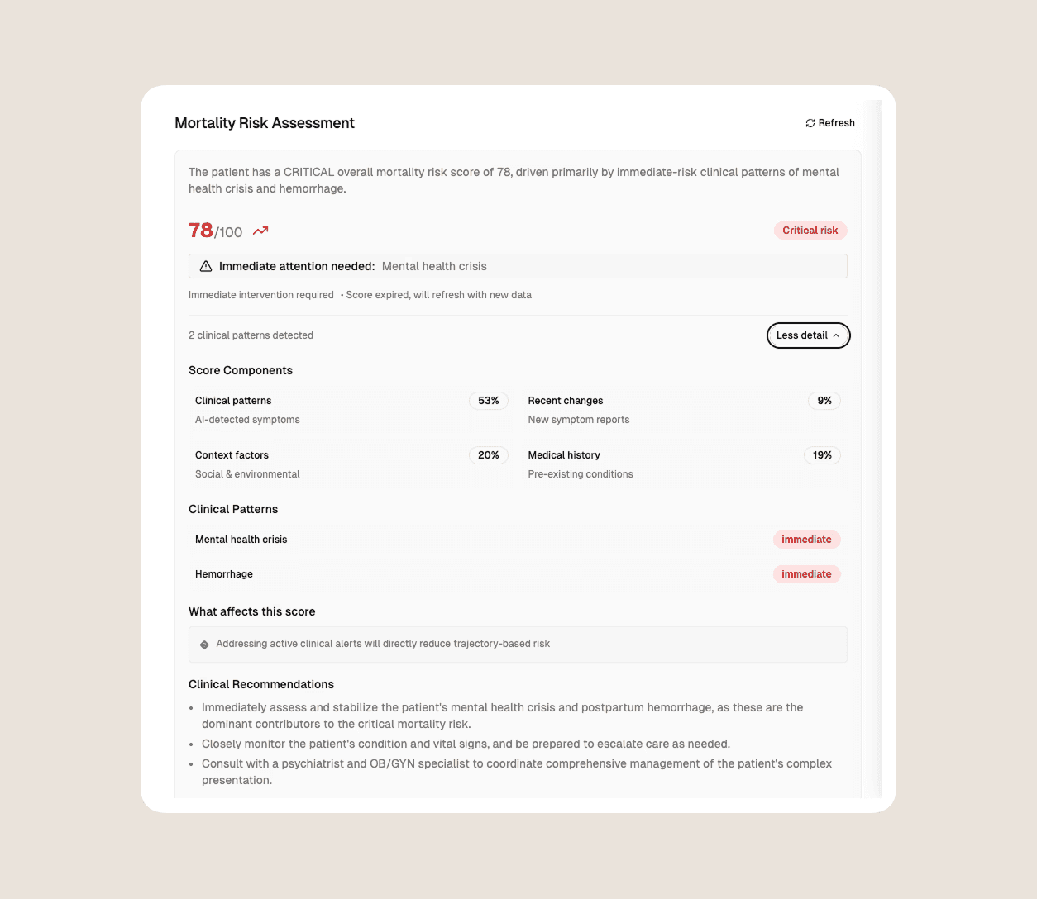1037x899 pixels.
Task: Select the Recent changes 9% component
Action: [x=684, y=410]
